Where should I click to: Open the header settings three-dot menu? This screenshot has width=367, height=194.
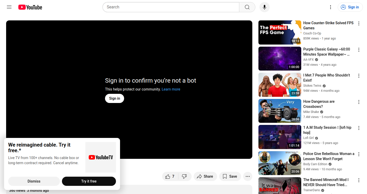331,7
